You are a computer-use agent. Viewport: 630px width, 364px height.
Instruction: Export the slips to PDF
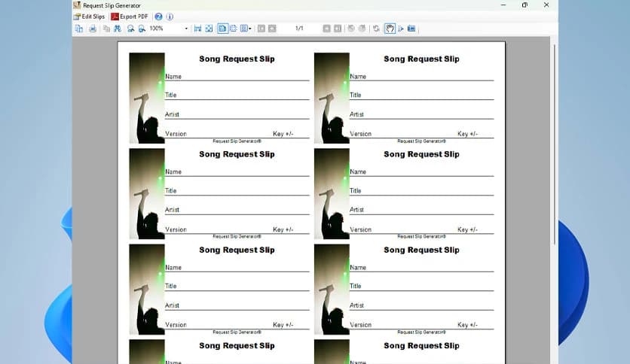(130, 17)
